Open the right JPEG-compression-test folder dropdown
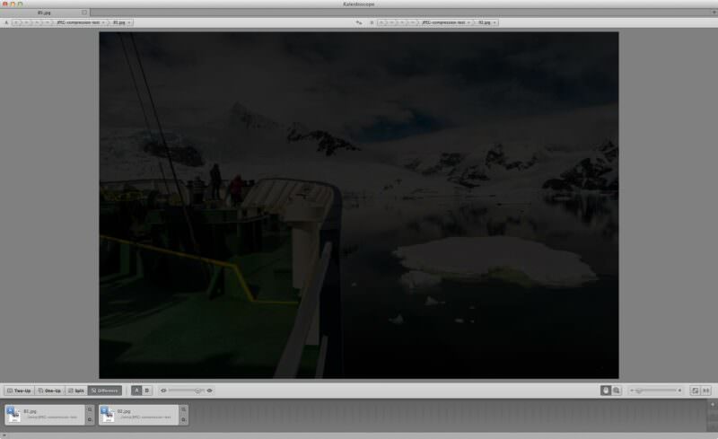The width and height of the screenshot is (718, 439). point(445,22)
